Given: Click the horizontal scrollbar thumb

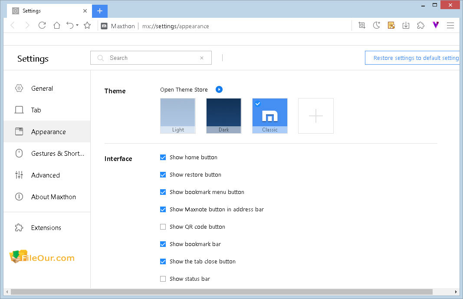Looking at the screenshot, I should [222, 292].
